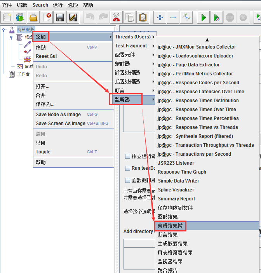The width and height of the screenshot is (261, 273).
Task: Click the Cut scissors icon
Action: 116,17
